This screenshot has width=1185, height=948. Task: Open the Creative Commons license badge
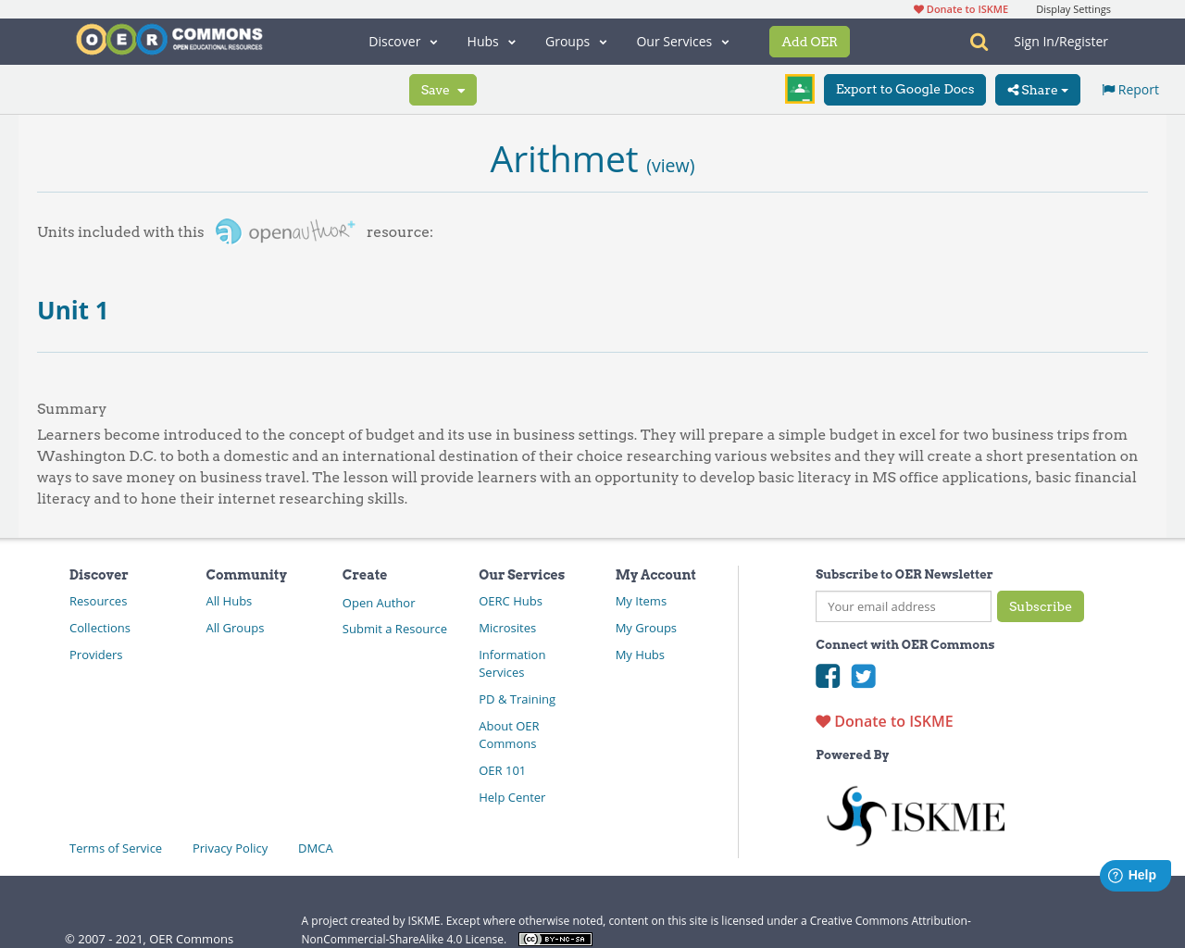(555, 937)
